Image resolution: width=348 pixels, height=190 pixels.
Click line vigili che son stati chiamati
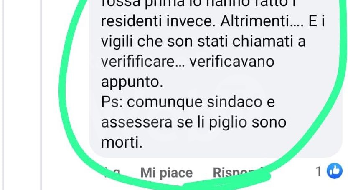tap(203, 41)
